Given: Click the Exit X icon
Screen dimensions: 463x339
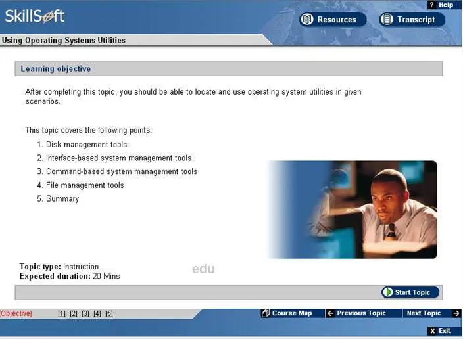Looking at the screenshot, I should click(x=432, y=331).
